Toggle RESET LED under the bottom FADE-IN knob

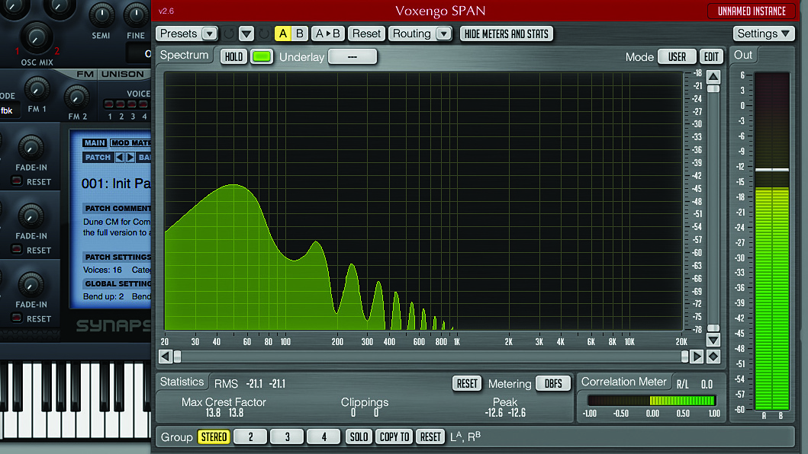pos(17,318)
